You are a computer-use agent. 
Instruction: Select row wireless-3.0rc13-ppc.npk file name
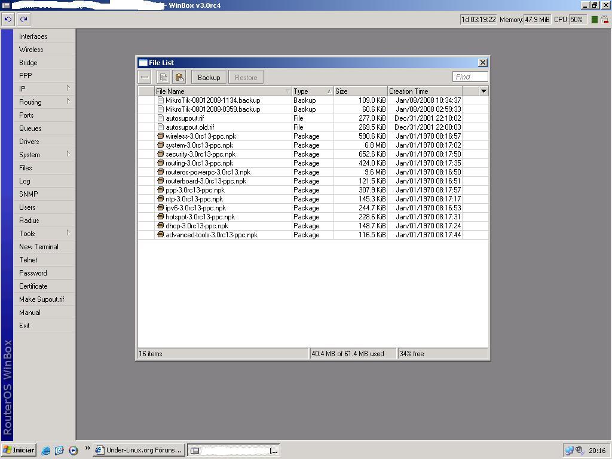[201, 136]
